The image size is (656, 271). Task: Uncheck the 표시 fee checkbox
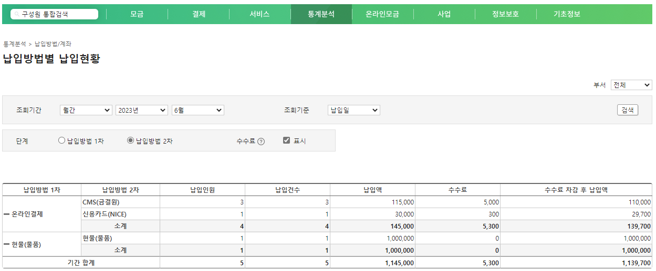click(x=286, y=140)
